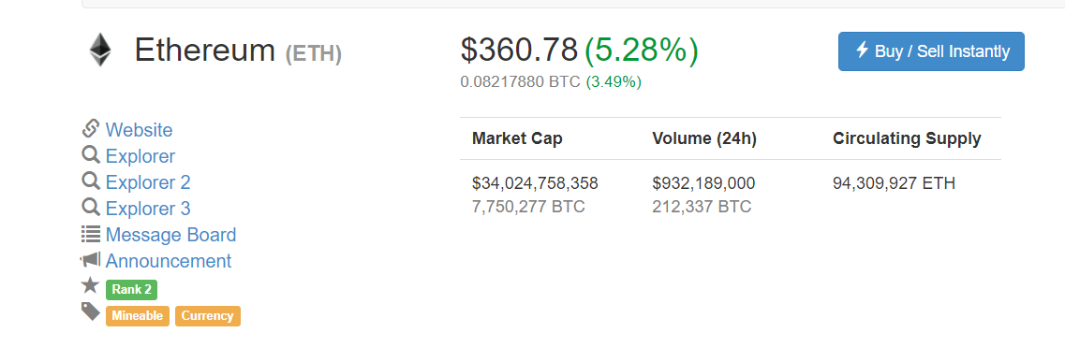This screenshot has width=1065, height=362.
Task: Click the Ethereum diamond logo
Action: 100,51
